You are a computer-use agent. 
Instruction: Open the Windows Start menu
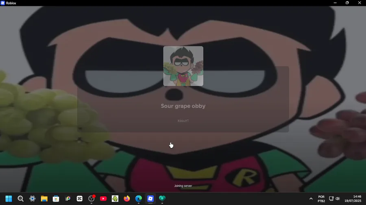[9, 199]
